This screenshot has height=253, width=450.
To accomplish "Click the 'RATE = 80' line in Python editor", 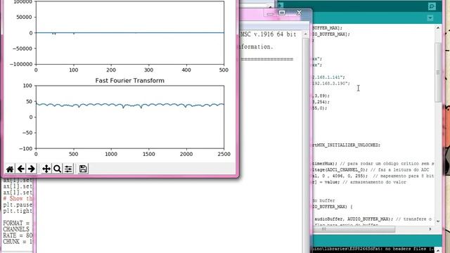I will coord(18,235).
